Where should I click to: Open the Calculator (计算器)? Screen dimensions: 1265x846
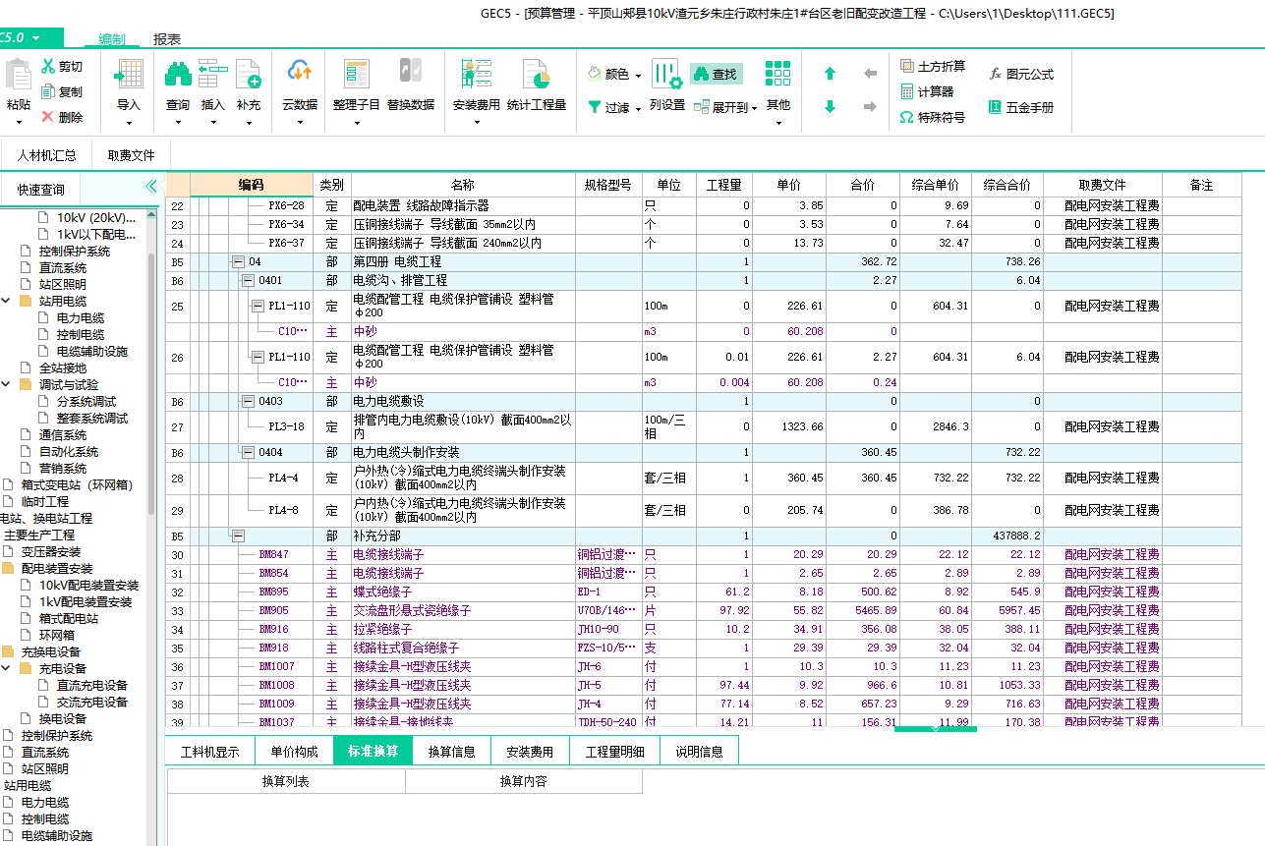(x=927, y=91)
